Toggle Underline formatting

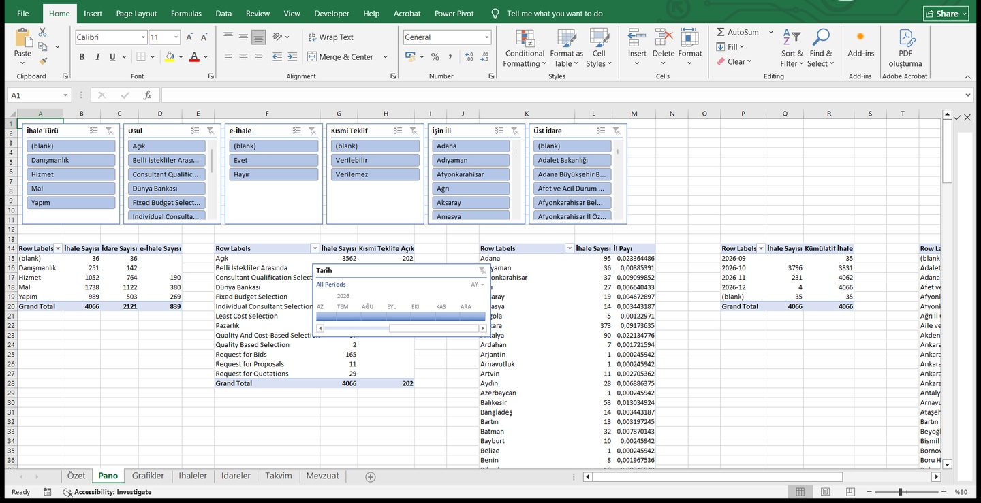(x=112, y=57)
